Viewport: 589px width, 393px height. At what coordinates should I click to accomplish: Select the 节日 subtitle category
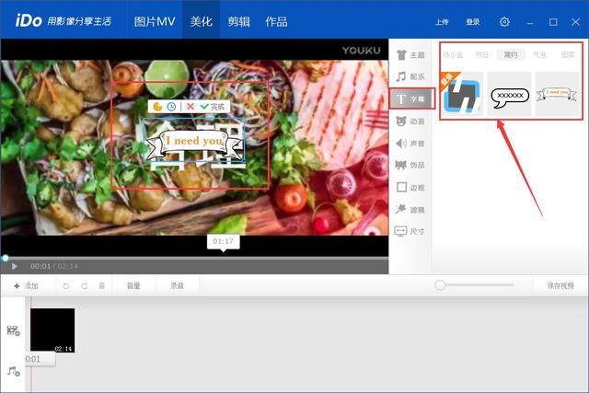(x=482, y=55)
